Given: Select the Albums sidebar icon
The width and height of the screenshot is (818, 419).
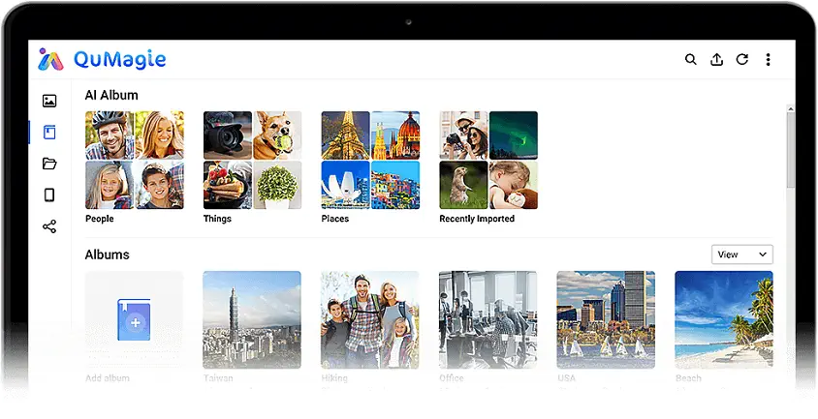Looking at the screenshot, I should point(49,132).
